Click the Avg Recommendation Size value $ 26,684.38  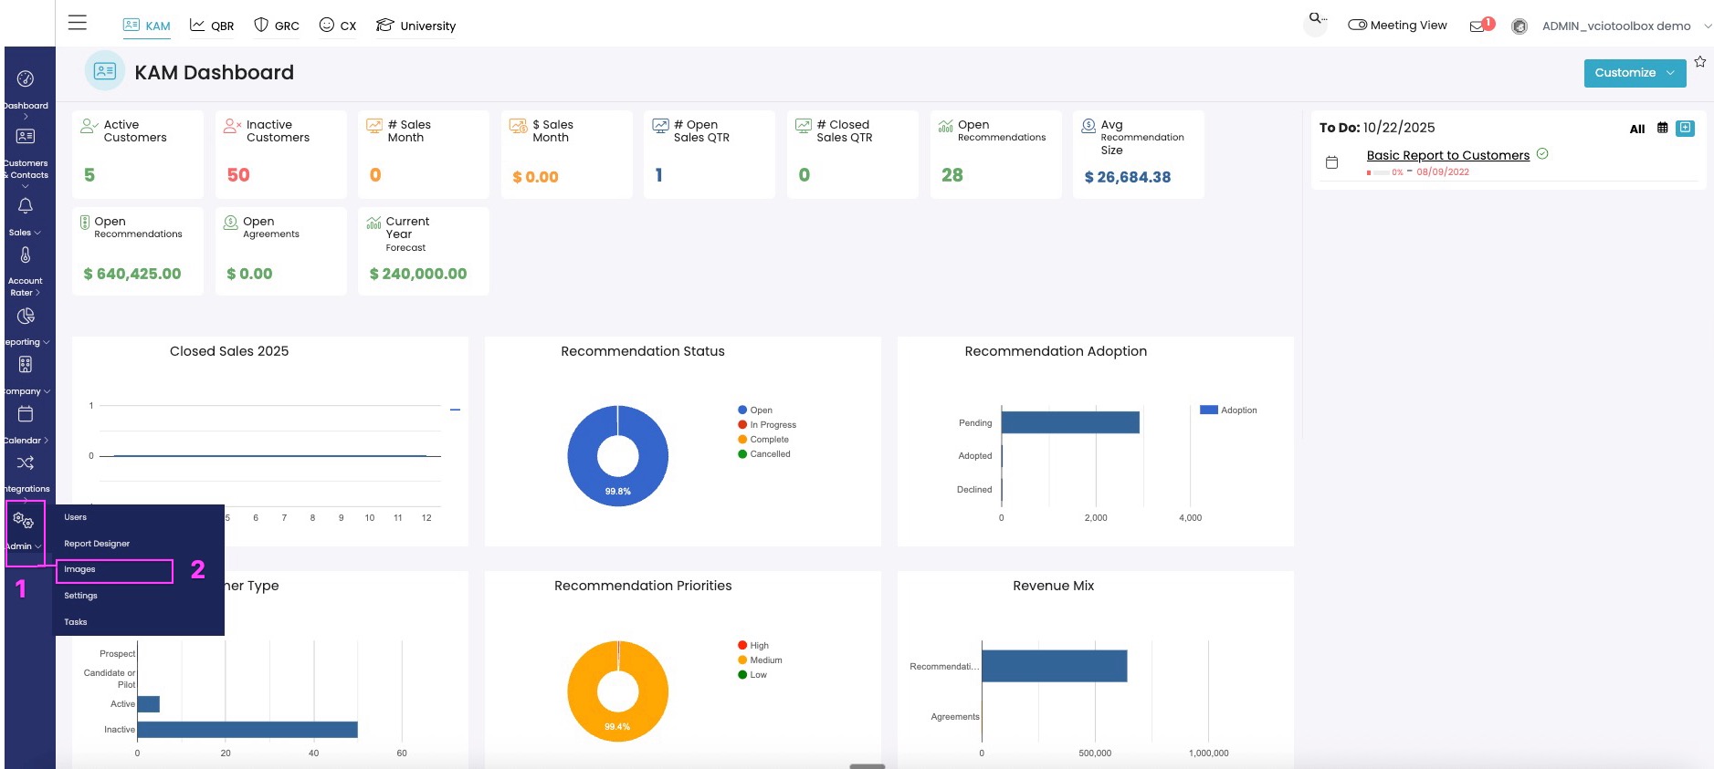(x=1128, y=177)
